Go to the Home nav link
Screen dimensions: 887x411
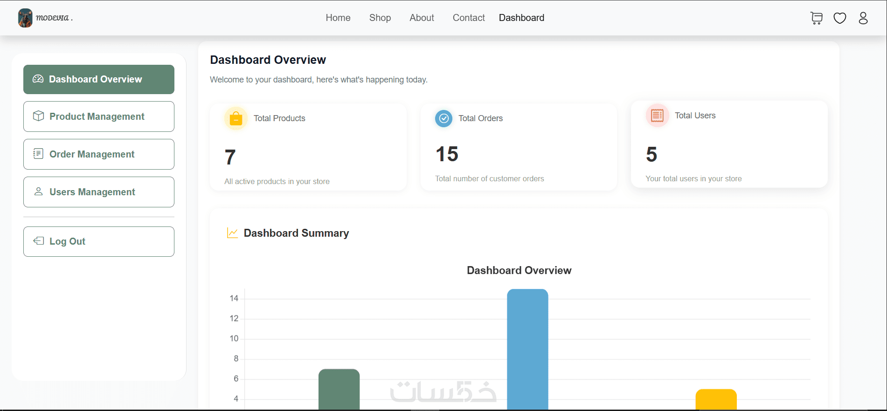pyautogui.click(x=338, y=18)
